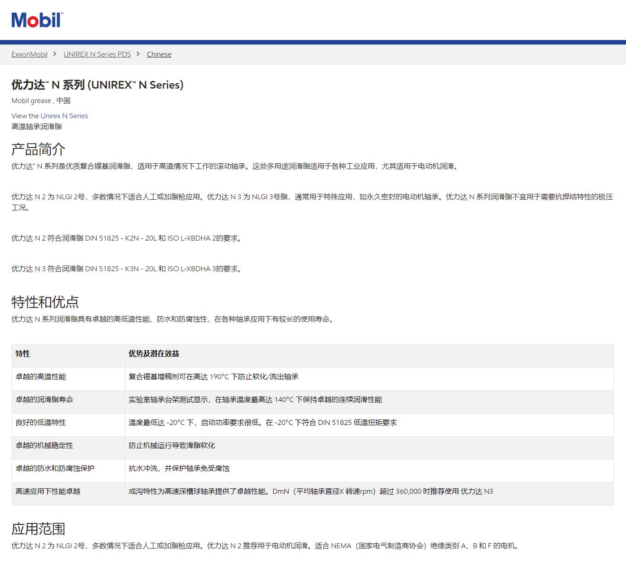Select the cell 良好的低温特性

point(68,425)
